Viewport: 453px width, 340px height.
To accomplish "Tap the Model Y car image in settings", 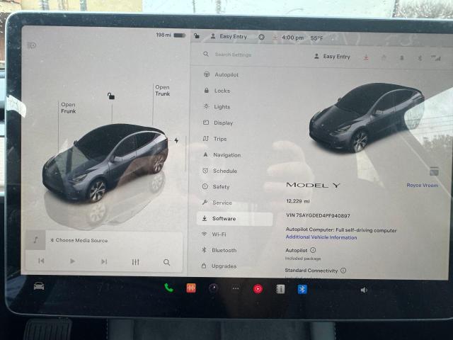I will [x=367, y=117].
